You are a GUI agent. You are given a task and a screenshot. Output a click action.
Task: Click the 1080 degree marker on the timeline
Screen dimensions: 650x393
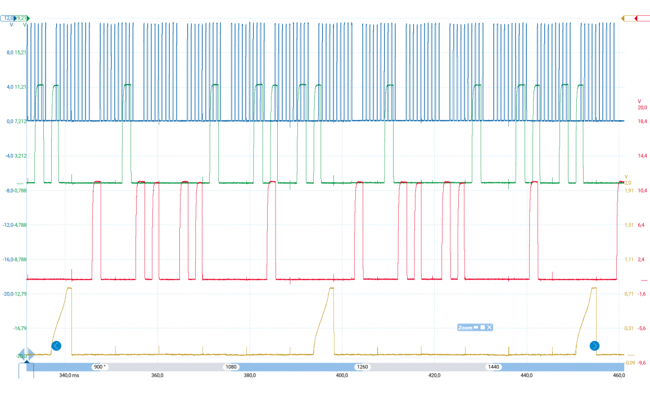231,367
